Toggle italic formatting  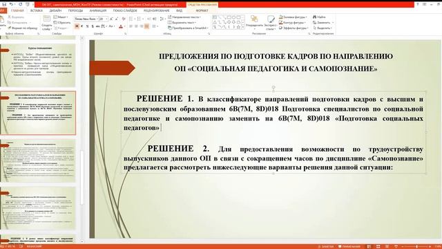pos(82,26)
